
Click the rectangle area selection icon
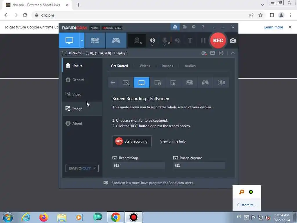pos(64,53)
